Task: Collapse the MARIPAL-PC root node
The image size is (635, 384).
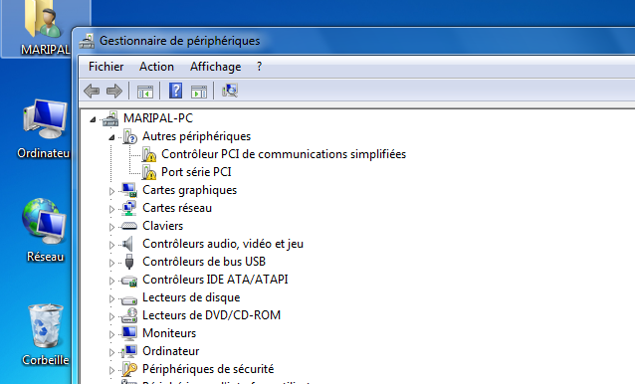Action: (93, 119)
